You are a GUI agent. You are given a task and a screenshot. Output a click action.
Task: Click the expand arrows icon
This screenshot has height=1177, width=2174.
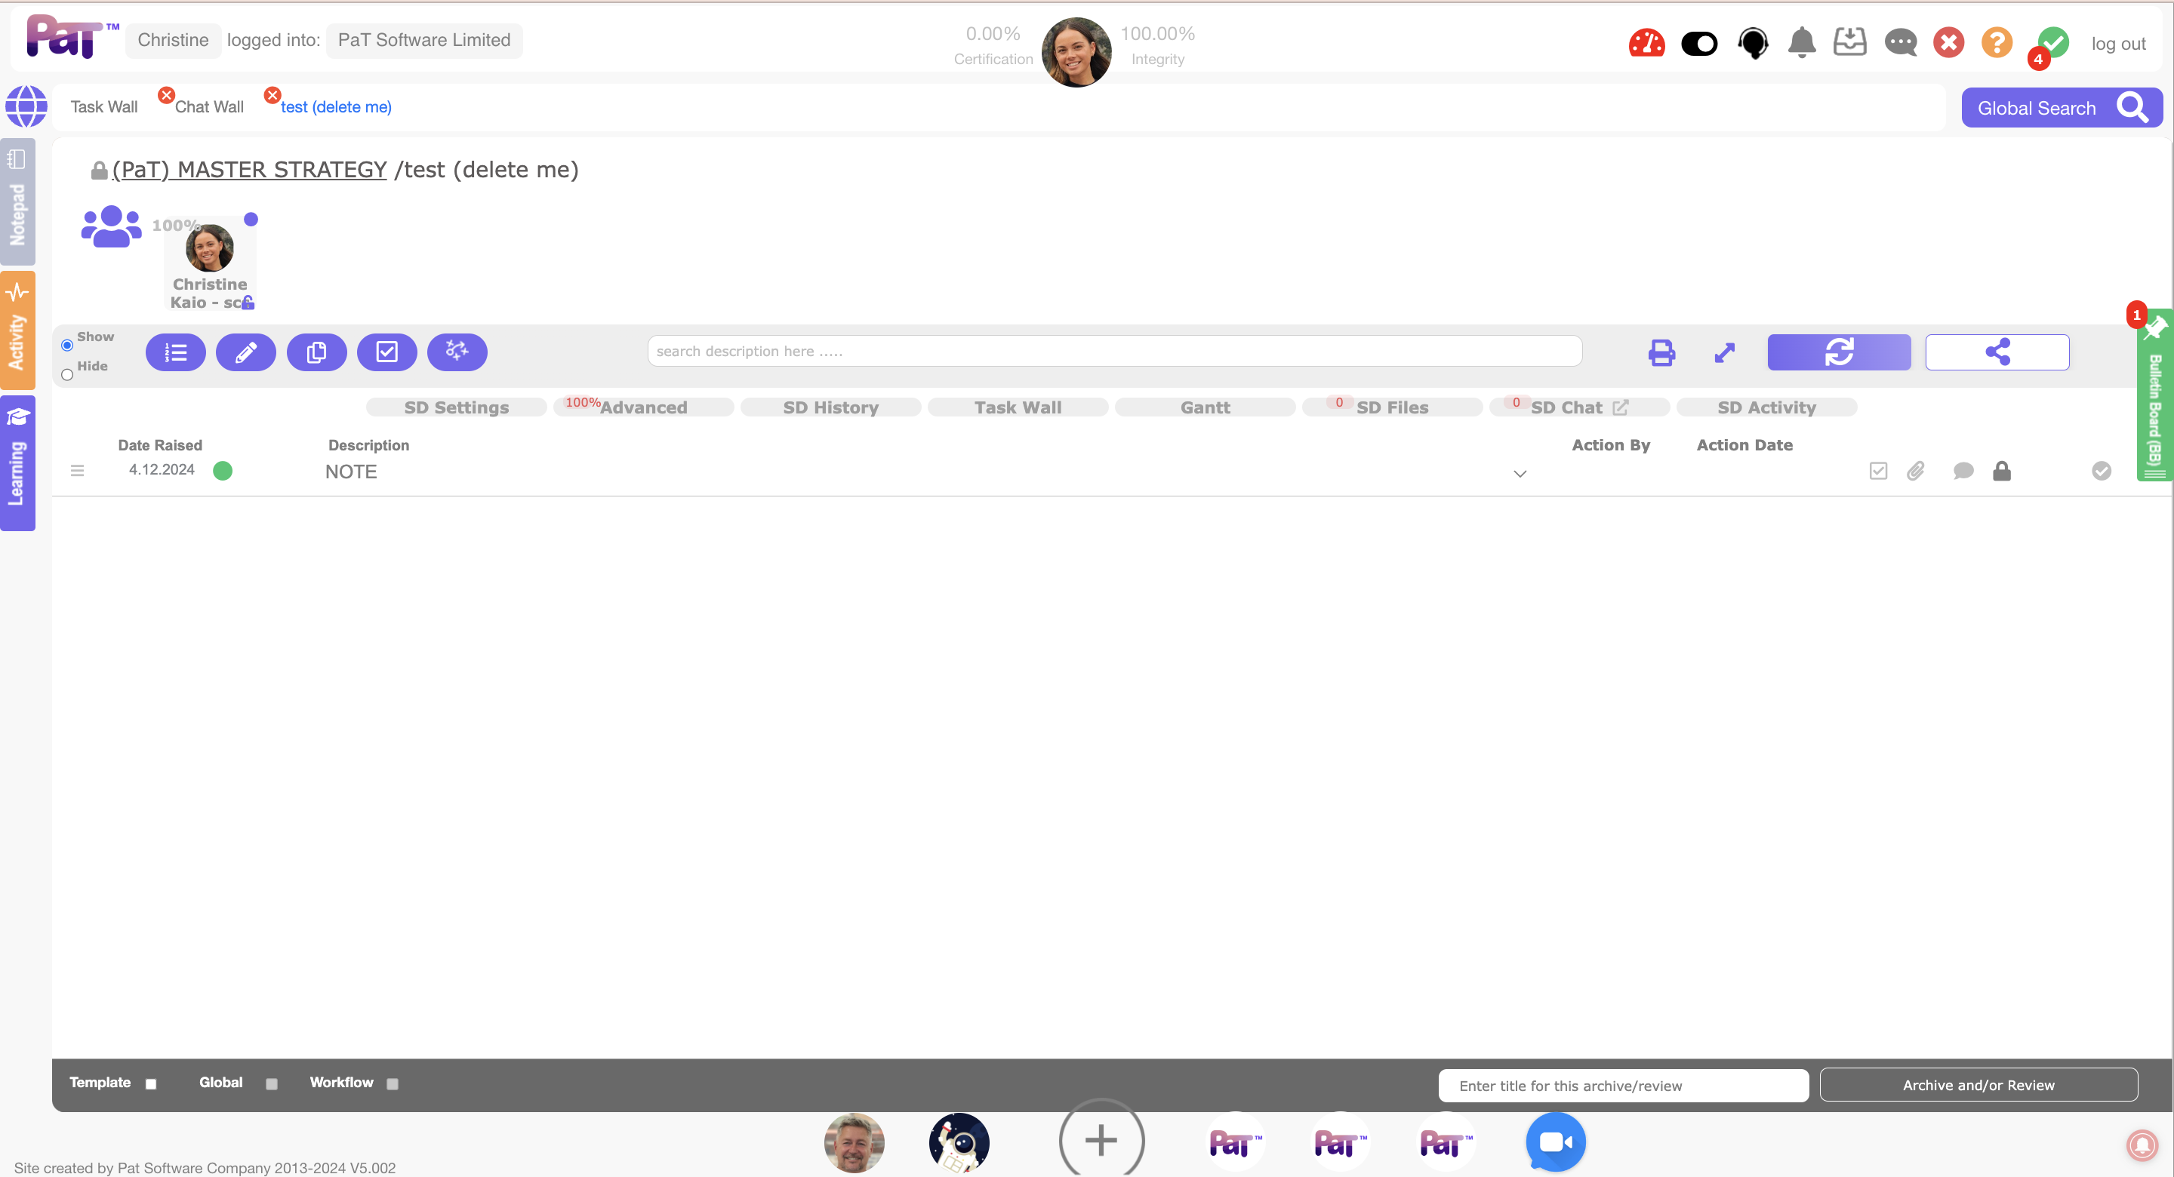click(x=1724, y=352)
